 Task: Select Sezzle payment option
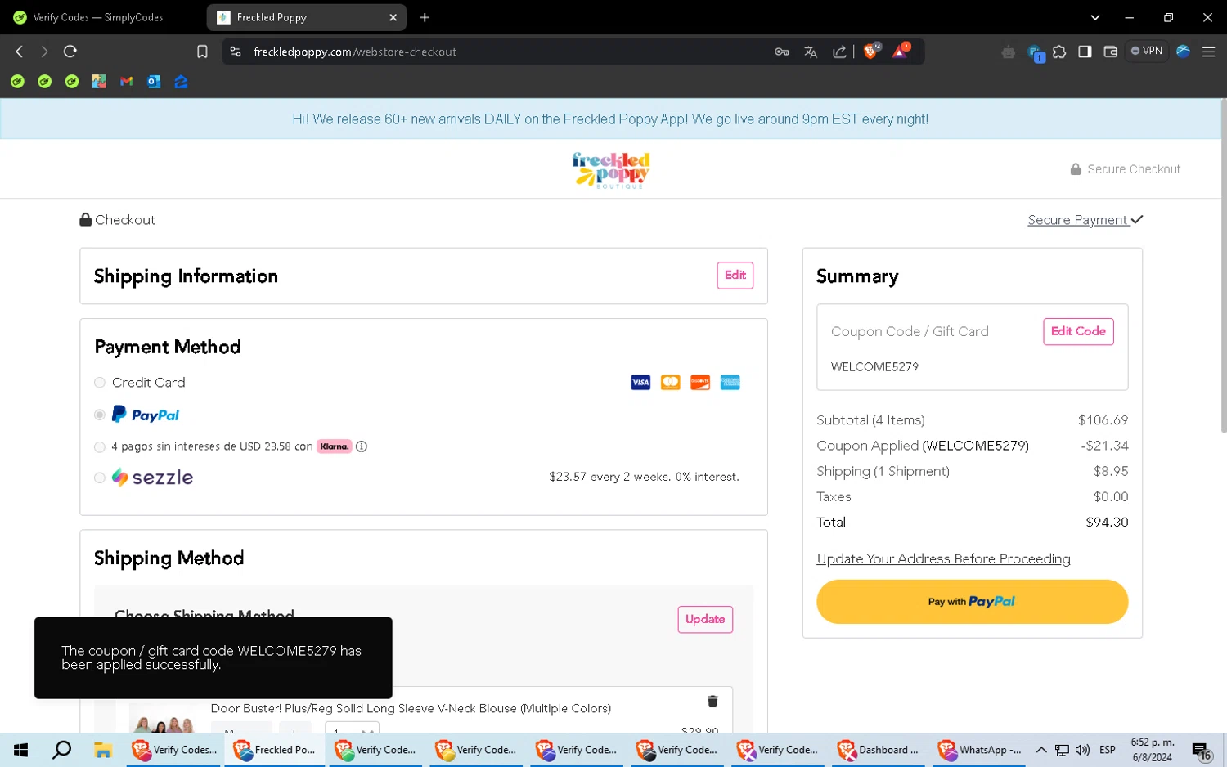click(100, 478)
